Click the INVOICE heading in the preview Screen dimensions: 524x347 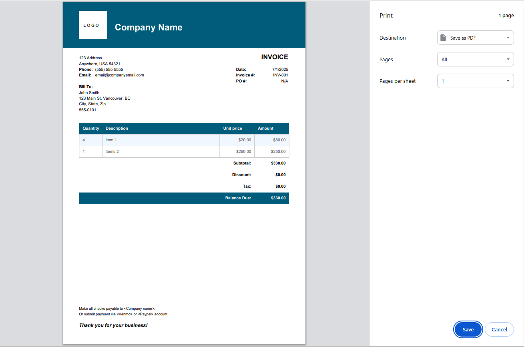pos(274,57)
